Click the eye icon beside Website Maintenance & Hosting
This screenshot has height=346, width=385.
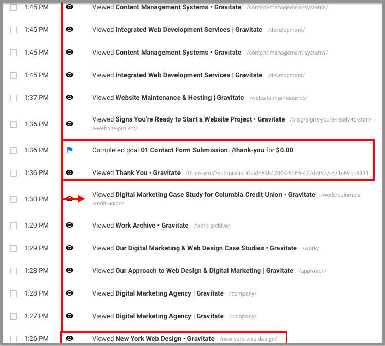pyautogui.click(x=69, y=97)
